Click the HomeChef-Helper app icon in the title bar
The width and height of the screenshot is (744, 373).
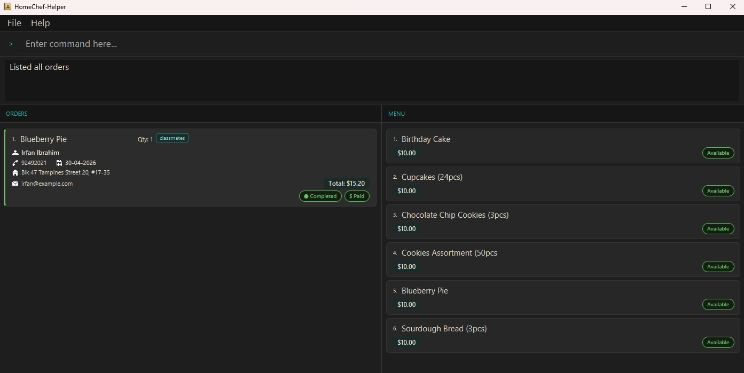(x=7, y=6)
